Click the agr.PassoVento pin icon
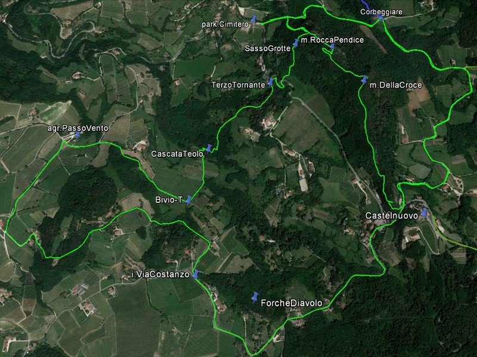 tap(78, 134)
